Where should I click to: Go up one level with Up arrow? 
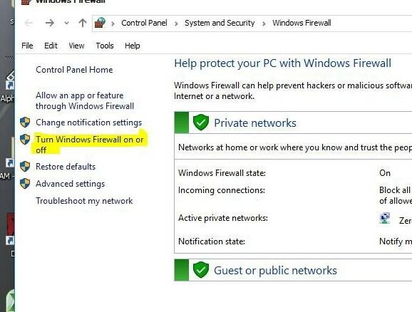point(83,23)
